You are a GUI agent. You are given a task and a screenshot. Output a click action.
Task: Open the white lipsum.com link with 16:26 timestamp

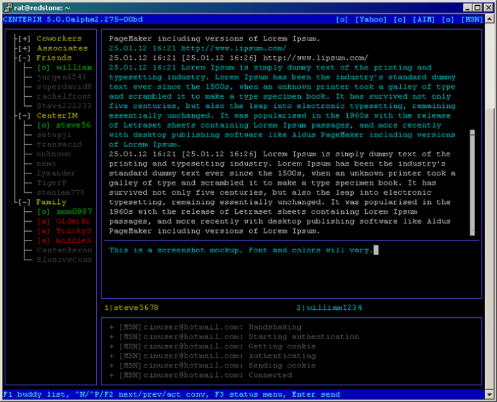click(x=315, y=58)
